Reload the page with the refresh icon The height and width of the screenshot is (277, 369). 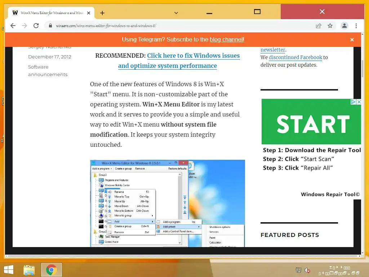(36, 26)
